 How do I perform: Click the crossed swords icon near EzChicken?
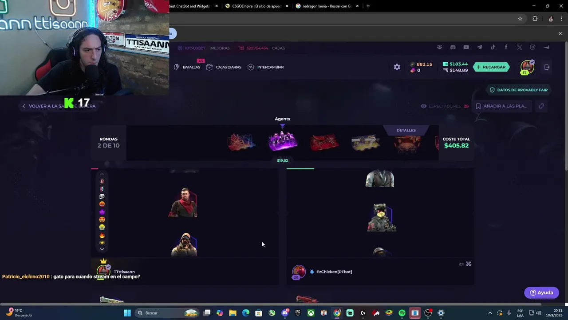(x=468, y=264)
